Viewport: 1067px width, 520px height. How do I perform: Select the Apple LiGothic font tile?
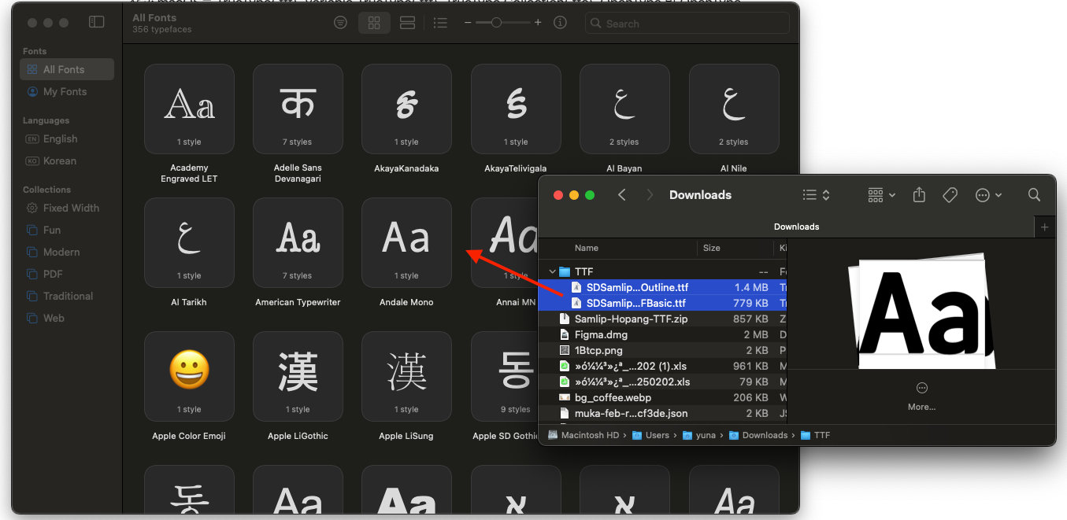(298, 376)
